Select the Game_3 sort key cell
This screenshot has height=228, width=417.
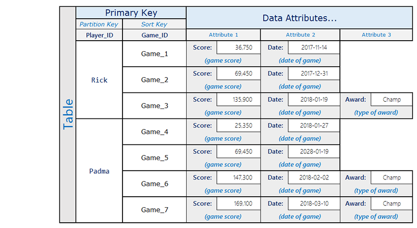click(x=154, y=106)
